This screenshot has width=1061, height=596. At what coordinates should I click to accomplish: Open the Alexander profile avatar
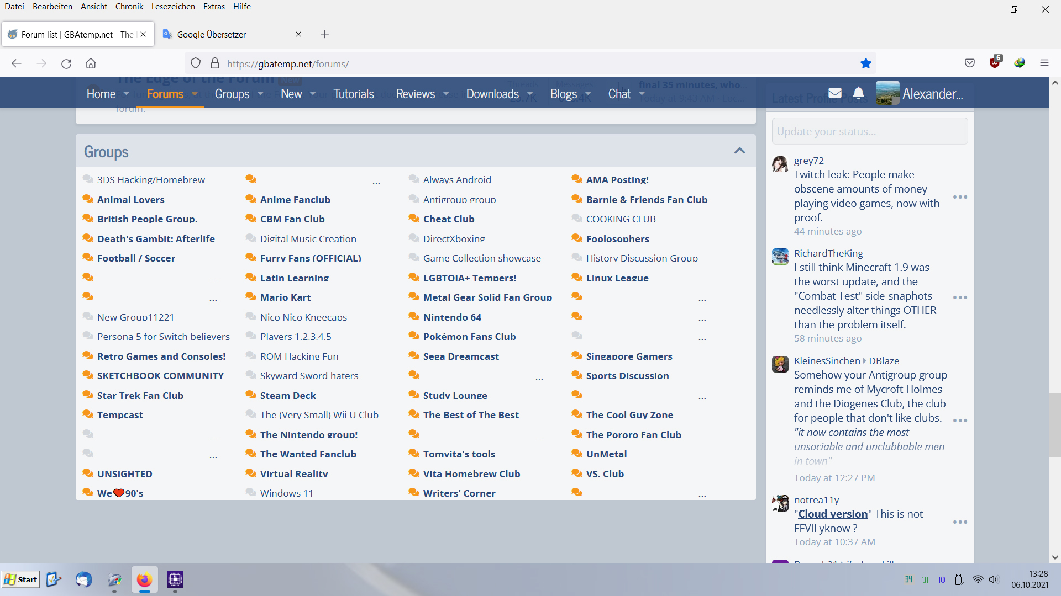coord(887,93)
